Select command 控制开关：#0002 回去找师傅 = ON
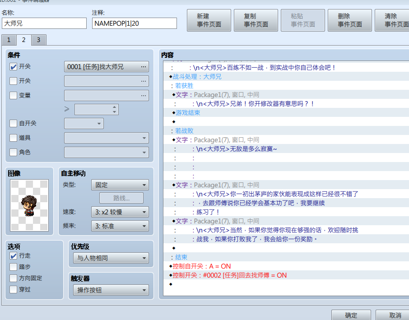Viewport: 409px width, 320px height. click(286, 275)
